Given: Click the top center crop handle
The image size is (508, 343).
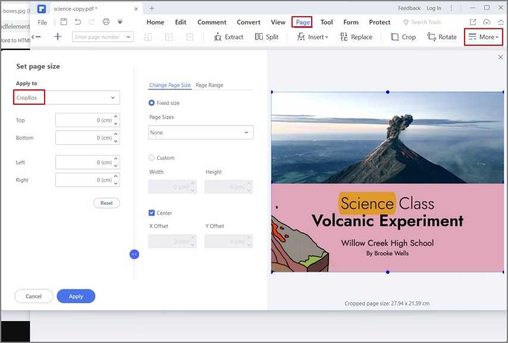Looking at the screenshot, I should (x=387, y=92).
